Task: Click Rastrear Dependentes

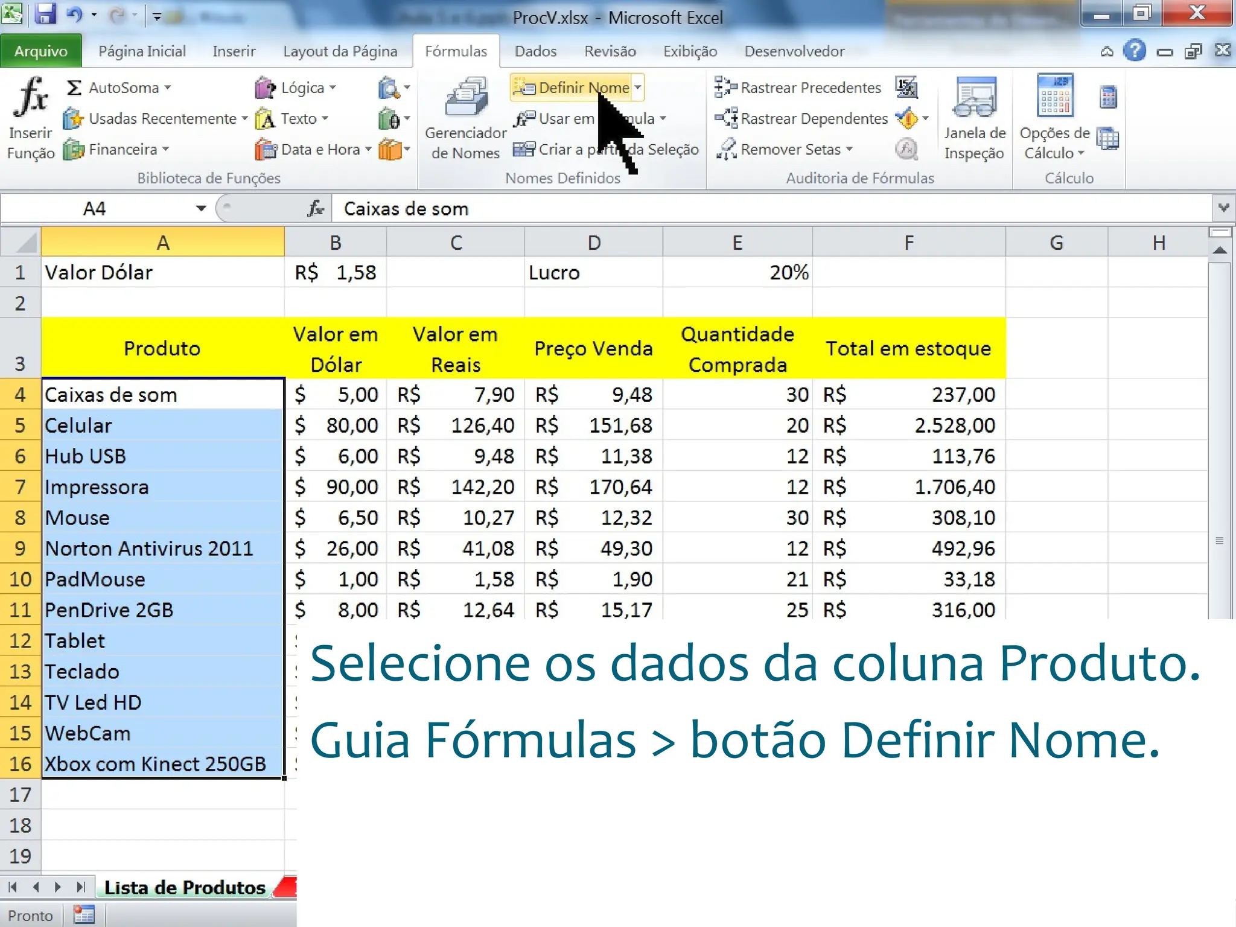Action: point(801,119)
